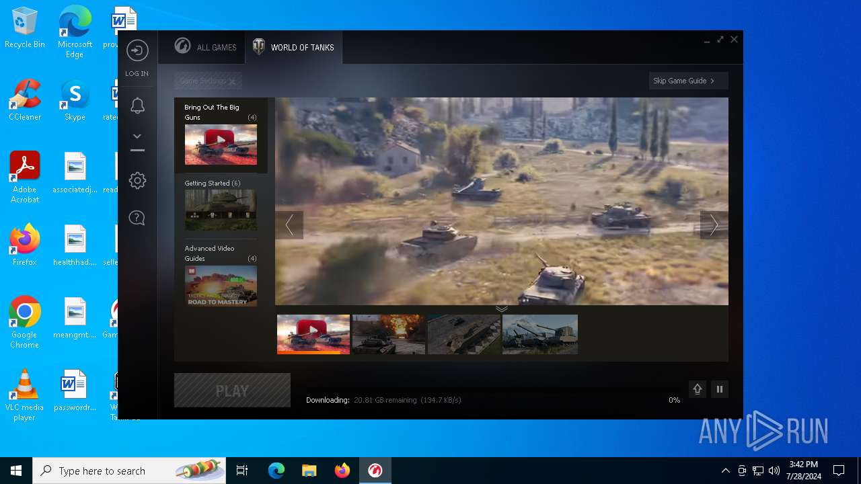Viewport: 861px width, 484px height.
Task: Open the notifications bell in sidebar
Action: tap(137, 106)
